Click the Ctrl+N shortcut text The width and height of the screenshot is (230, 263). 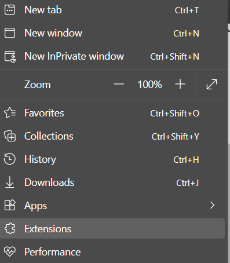click(x=186, y=34)
